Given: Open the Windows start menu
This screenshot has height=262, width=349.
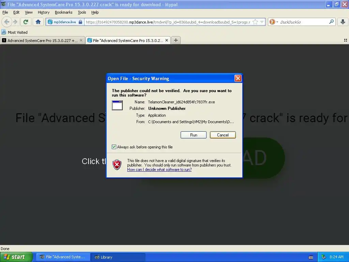Looking at the screenshot, I should 16,257.
